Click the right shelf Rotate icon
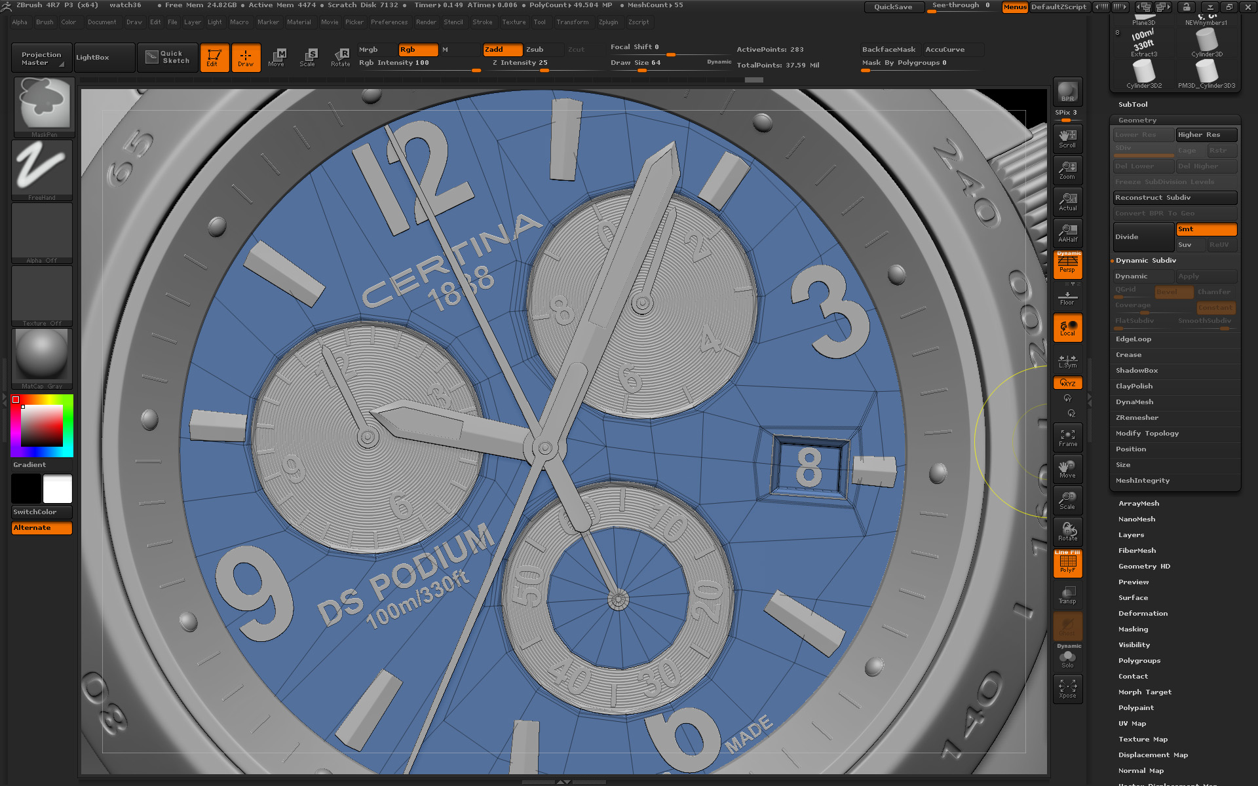This screenshot has height=786, width=1258. coord(1067,531)
